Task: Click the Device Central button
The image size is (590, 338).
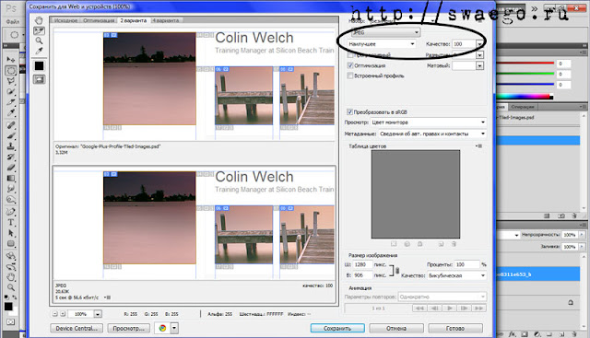Action: click(x=77, y=328)
